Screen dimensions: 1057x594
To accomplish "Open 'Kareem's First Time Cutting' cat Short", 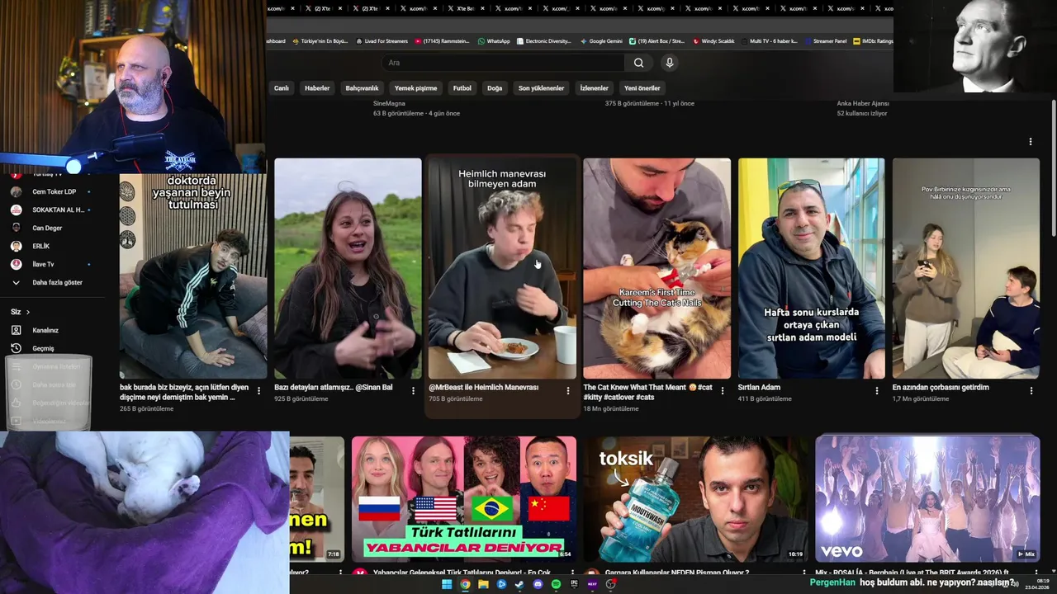I will pyautogui.click(x=656, y=268).
